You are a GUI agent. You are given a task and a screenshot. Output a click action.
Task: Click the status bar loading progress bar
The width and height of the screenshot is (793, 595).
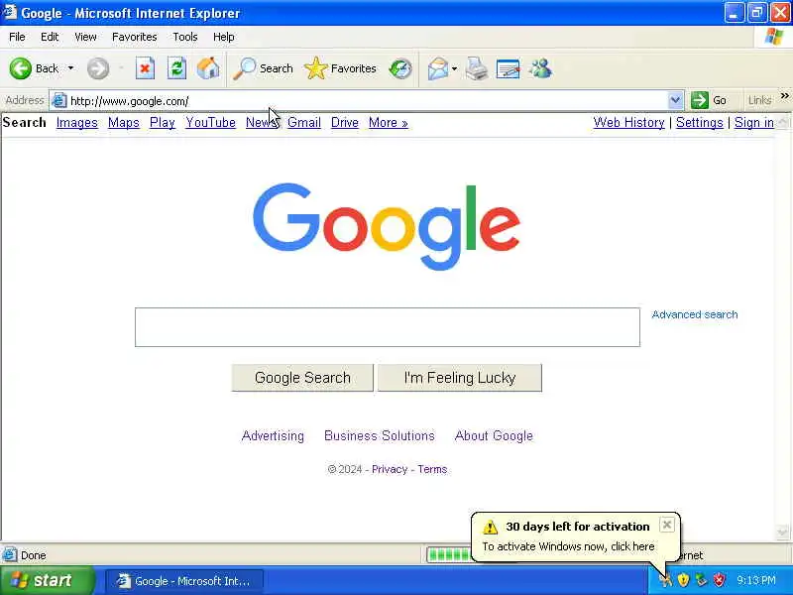point(449,555)
